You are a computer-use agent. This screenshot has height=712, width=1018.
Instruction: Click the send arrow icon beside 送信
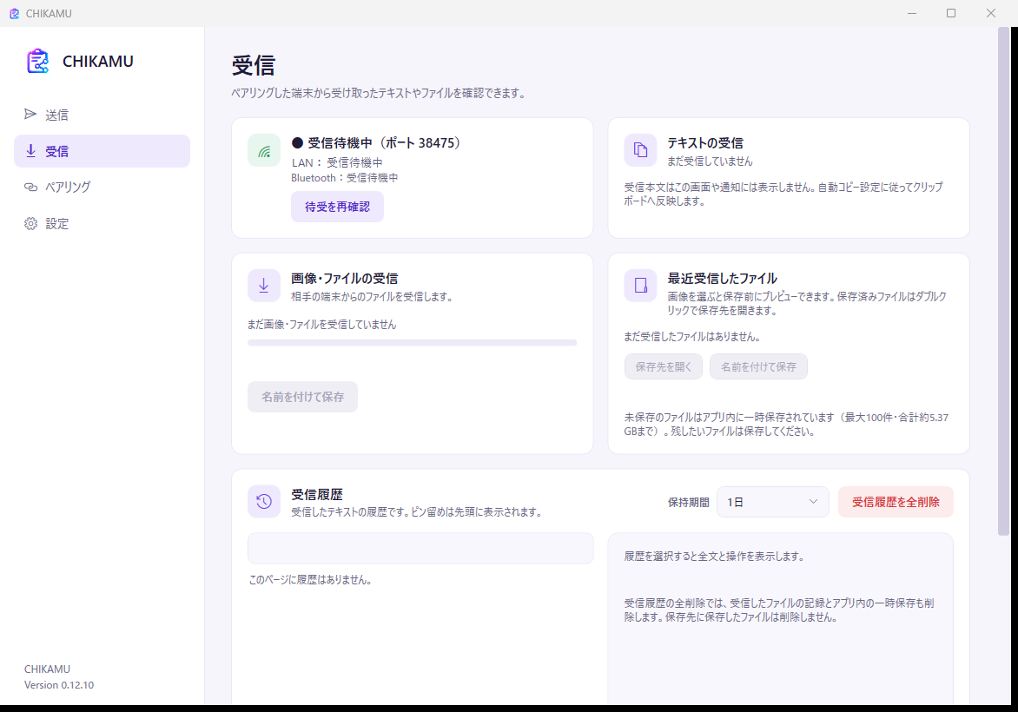click(30, 115)
